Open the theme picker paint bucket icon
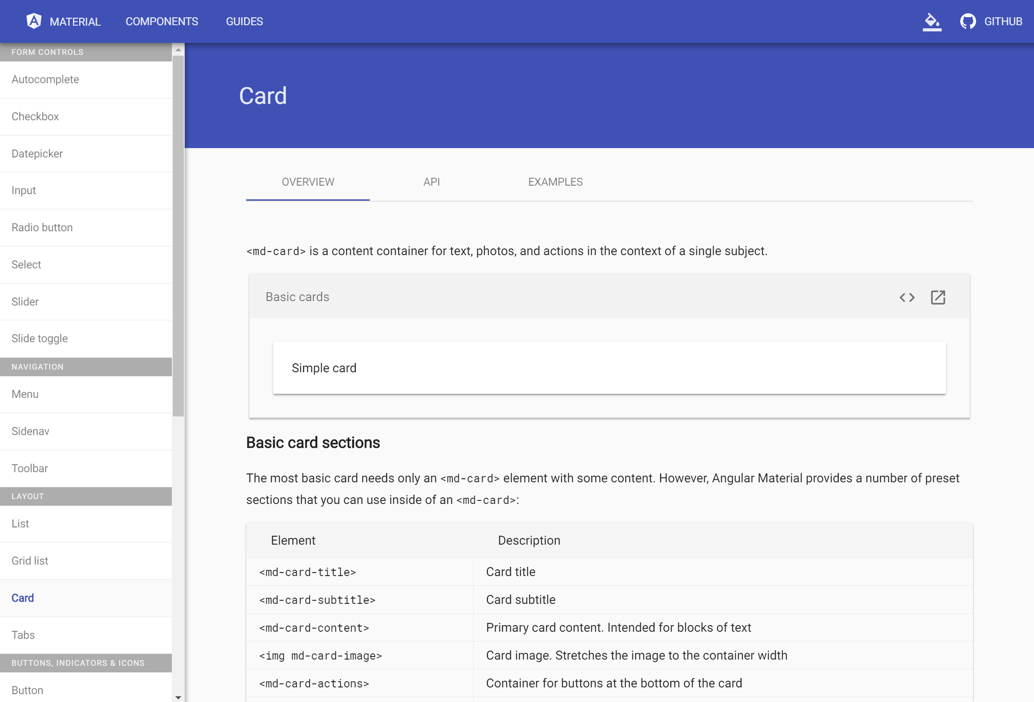 (932, 22)
